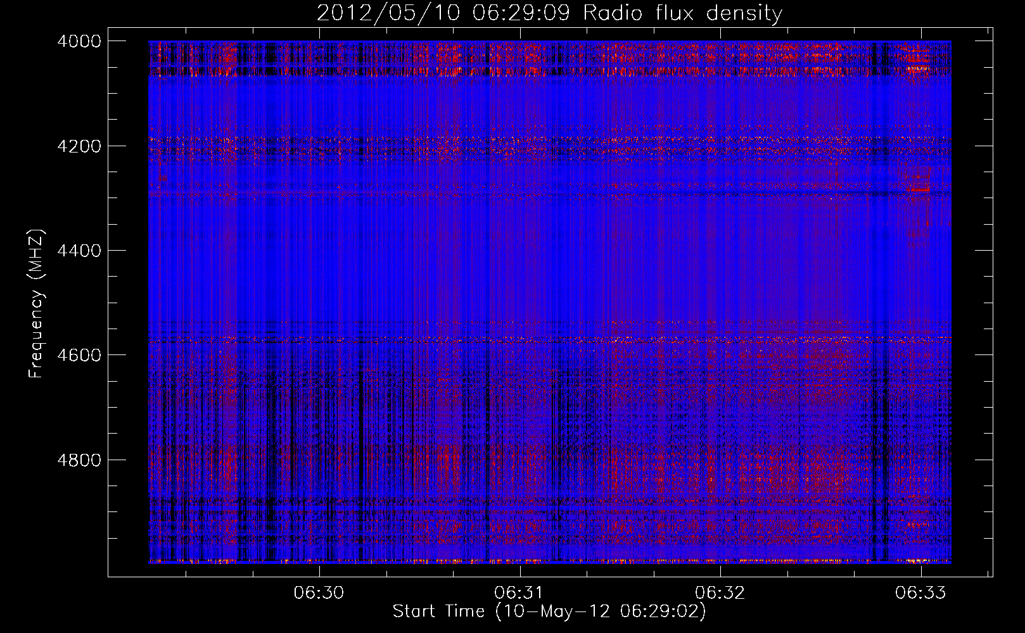The width and height of the screenshot is (1025, 633).
Task: Click the 06:31 time axis label
Action: [519, 592]
